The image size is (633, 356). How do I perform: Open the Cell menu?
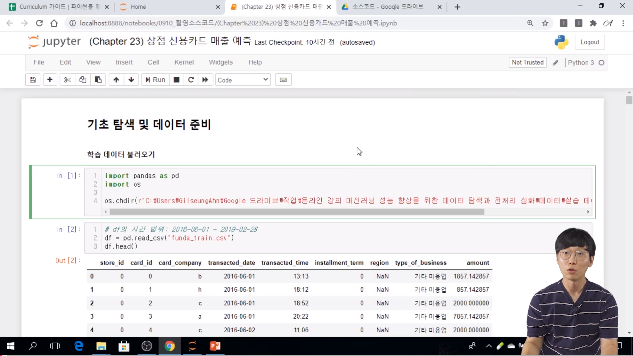pos(153,62)
